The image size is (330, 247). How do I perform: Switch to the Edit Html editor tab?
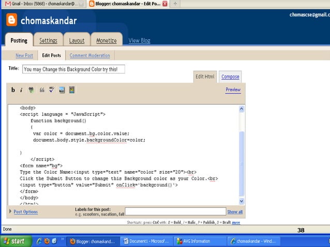(x=205, y=76)
